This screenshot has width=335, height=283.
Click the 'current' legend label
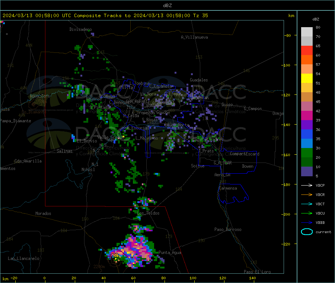point(323,232)
